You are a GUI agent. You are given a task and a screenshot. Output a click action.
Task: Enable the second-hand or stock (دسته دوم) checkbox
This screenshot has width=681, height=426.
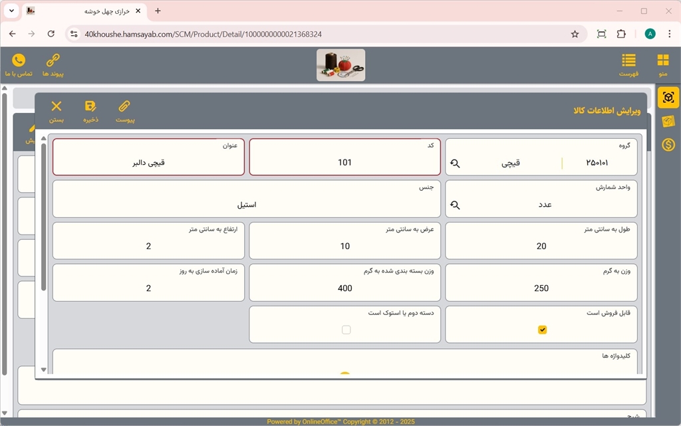[346, 330]
